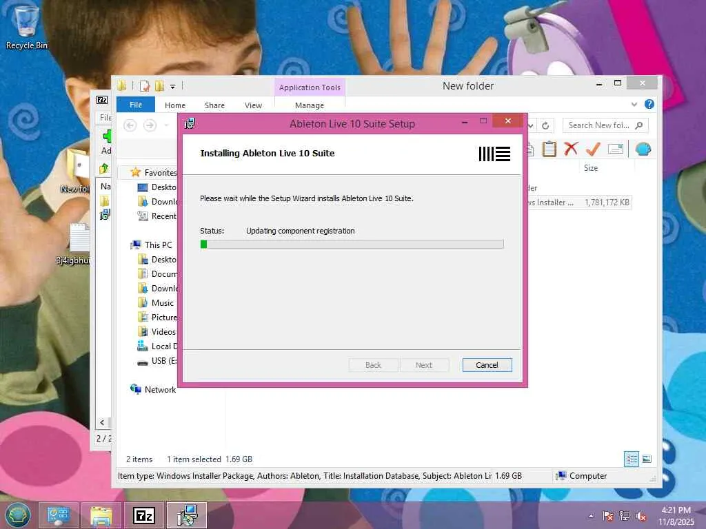Switch to large icons view in status bar
The height and width of the screenshot is (529, 706).
click(x=647, y=459)
